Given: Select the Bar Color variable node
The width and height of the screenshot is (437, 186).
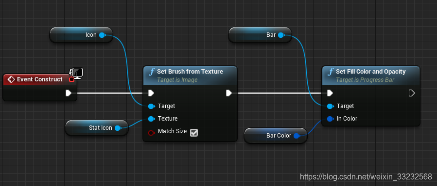Looking at the screenshot, I should pyautogui.click(x=276, y=136).
